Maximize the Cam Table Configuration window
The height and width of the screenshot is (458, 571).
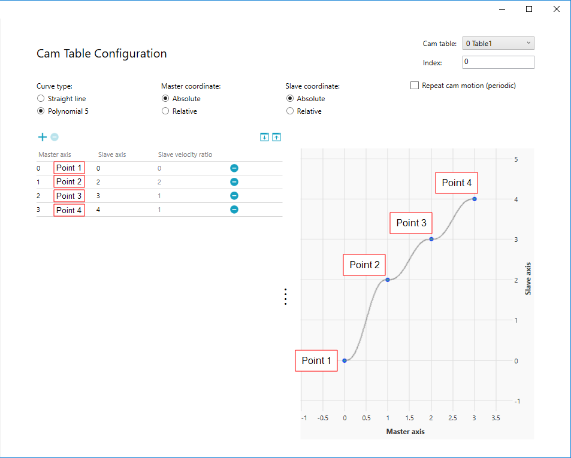529,9
